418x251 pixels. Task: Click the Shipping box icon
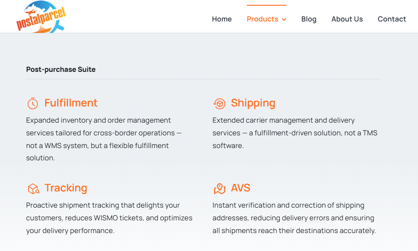coord(219,103)
